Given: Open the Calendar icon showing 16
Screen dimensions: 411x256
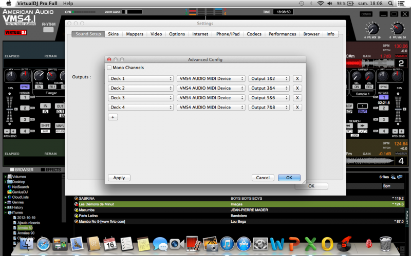Looking at the screenshot, I should tap(110, 244).
